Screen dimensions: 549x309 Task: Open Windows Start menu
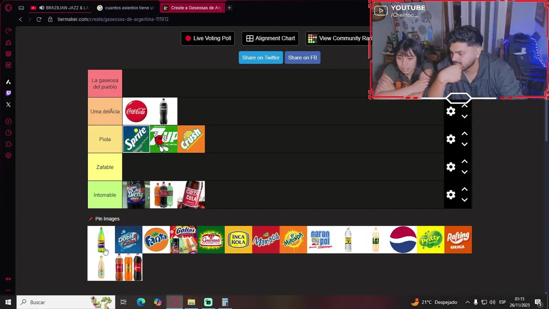(x=8, y=302)
